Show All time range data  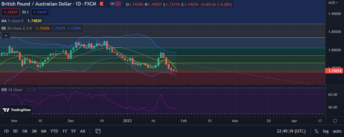pos(82,131)
